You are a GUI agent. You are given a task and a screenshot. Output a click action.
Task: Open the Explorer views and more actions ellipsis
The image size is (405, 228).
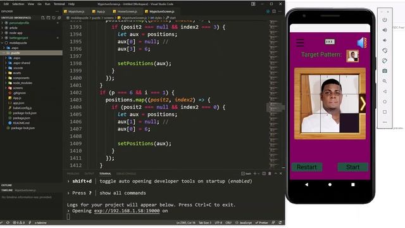pyautogui.click(x=57, y=11)
